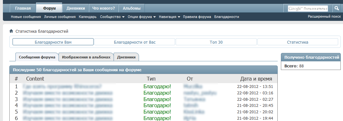343x121 pixels.
Task: Open Расширенный поиск link
Action: pyautogui.click(x=324, y=17)
